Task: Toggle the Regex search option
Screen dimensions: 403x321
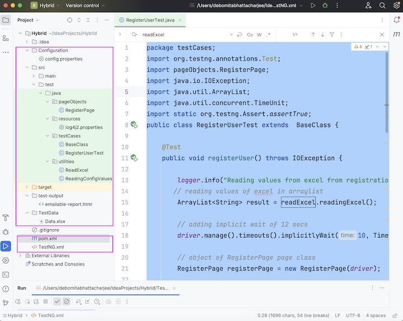Action: pos(268,35)
